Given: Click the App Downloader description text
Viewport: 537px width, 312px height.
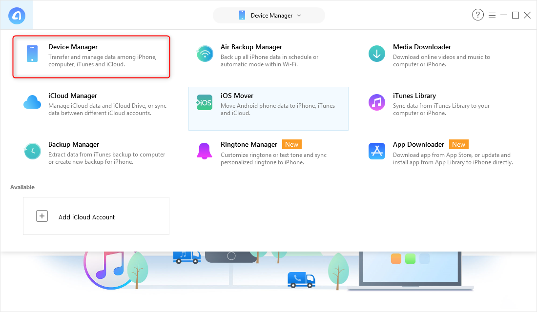Looking at the screenshot, I should pos(453,158).
